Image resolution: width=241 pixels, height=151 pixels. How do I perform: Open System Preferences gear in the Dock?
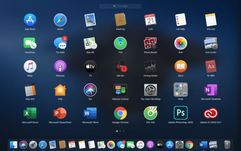(x=179, y=145)
